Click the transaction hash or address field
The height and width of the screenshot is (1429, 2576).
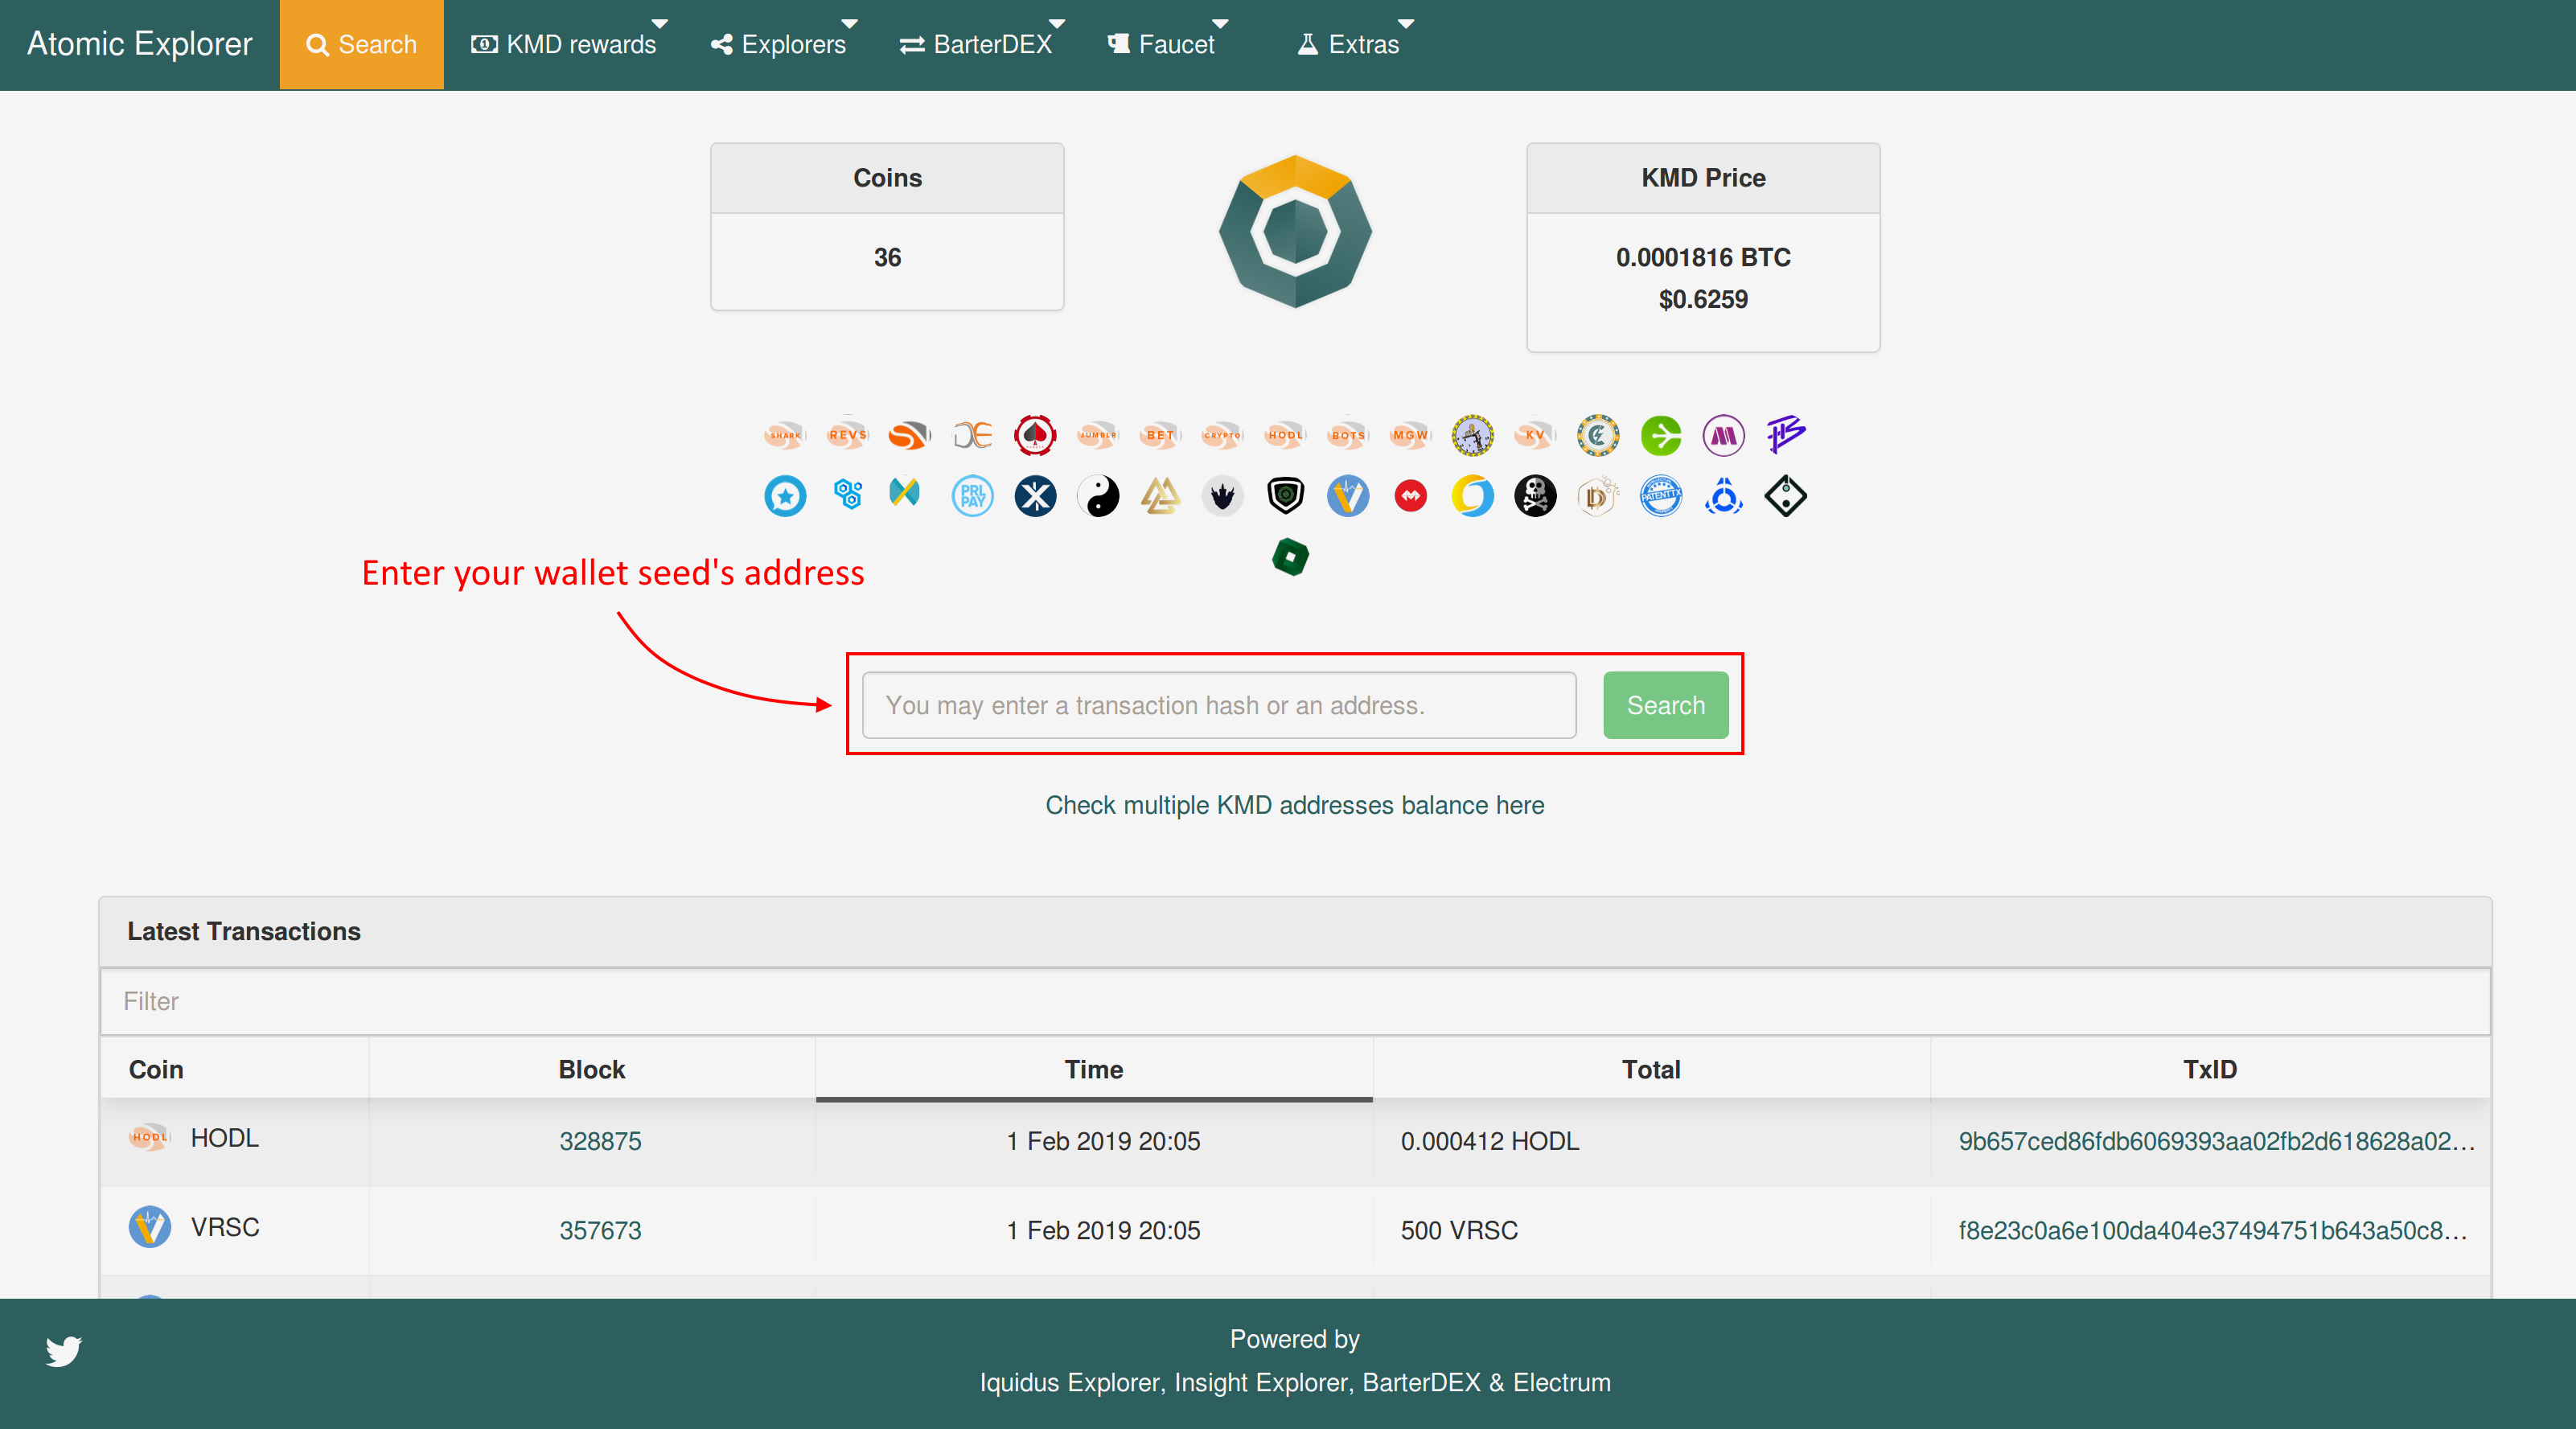point(1218,705)
